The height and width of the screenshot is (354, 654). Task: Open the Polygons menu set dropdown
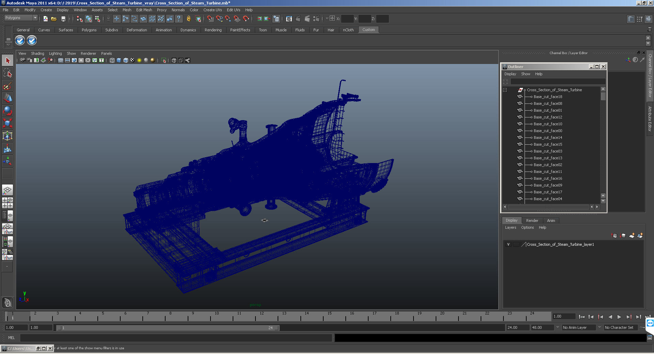[21, 18]
